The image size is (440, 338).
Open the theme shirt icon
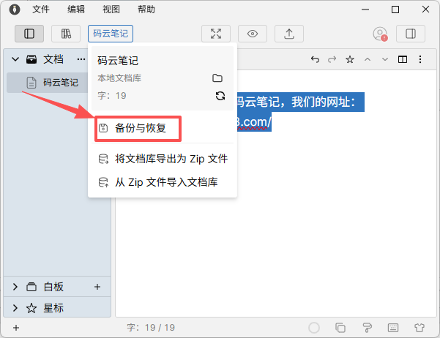[x=420, y=327]
